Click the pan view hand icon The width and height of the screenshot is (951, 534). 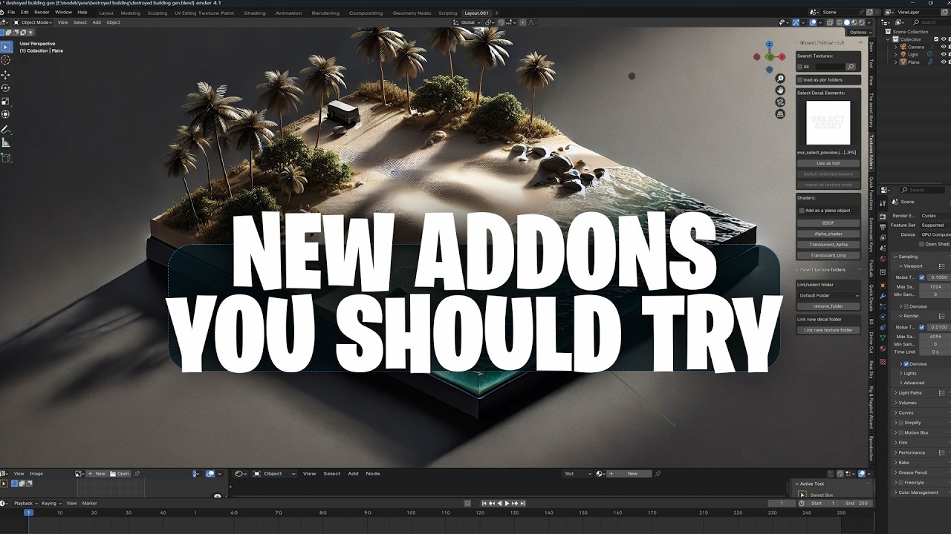[x=780, y=90]
